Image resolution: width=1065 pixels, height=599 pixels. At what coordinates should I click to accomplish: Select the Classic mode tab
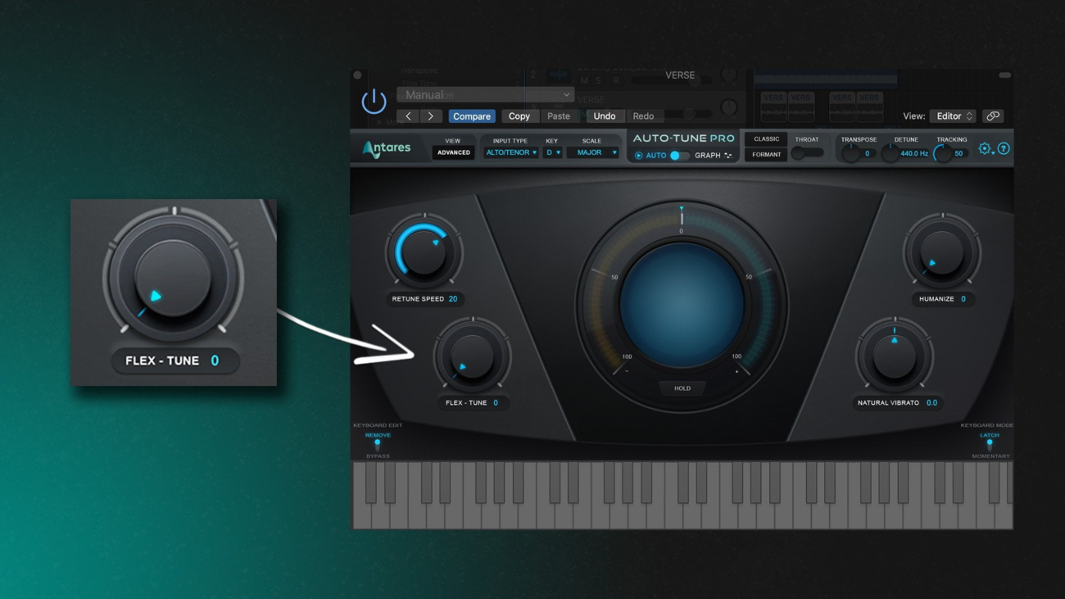766,139
